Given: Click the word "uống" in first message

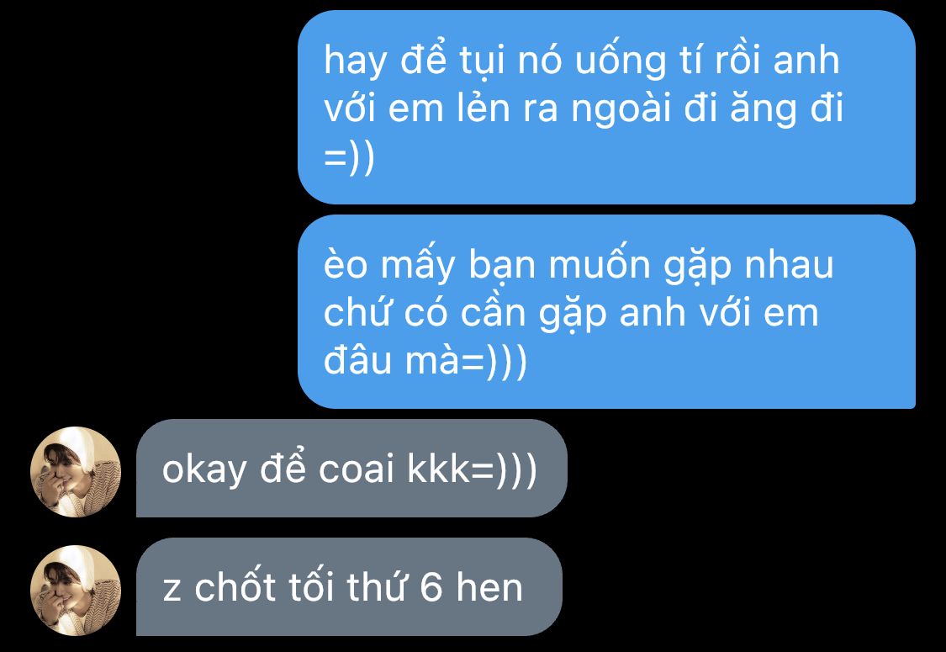Looking at the screenshot, I should tap(621, 63).
